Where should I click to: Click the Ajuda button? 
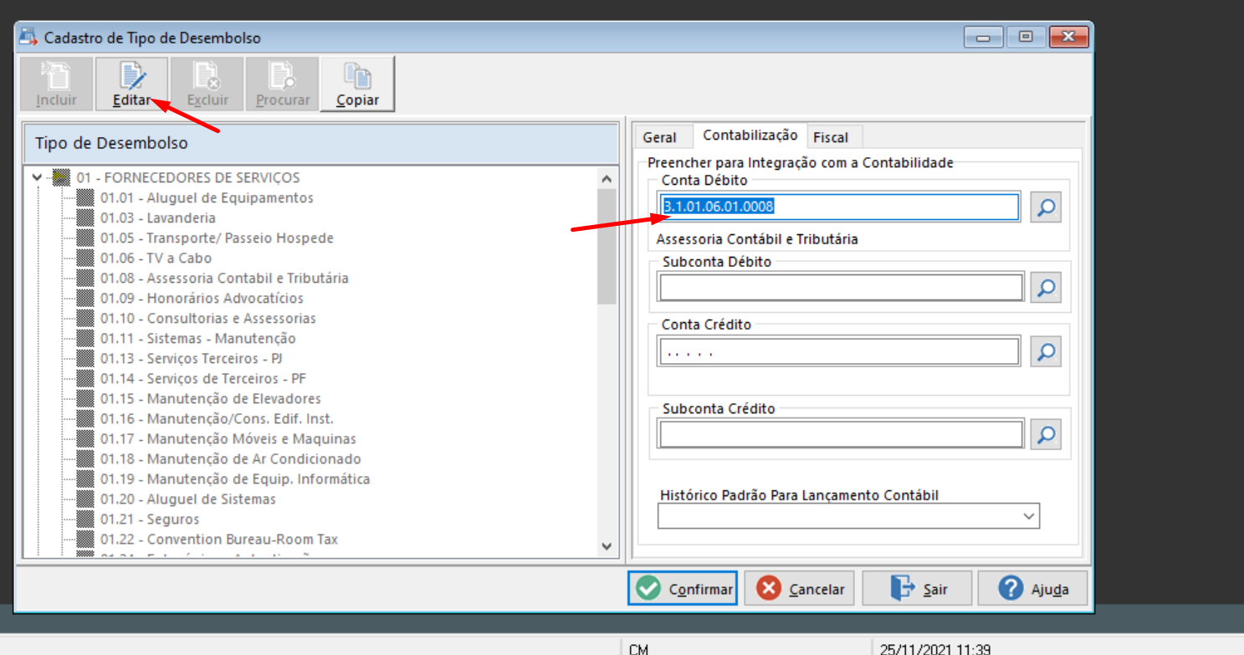(1033, 588)
